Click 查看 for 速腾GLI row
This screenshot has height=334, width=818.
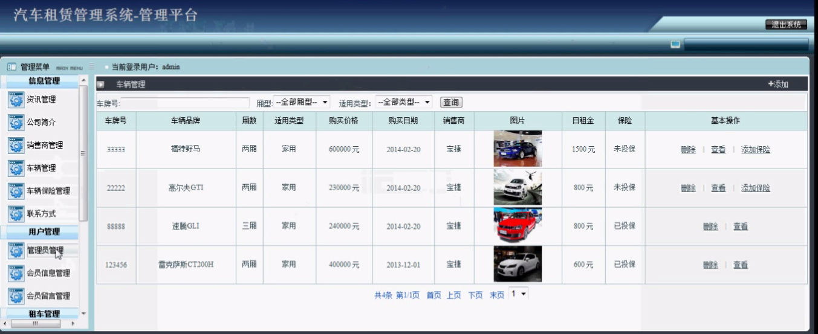741,226
